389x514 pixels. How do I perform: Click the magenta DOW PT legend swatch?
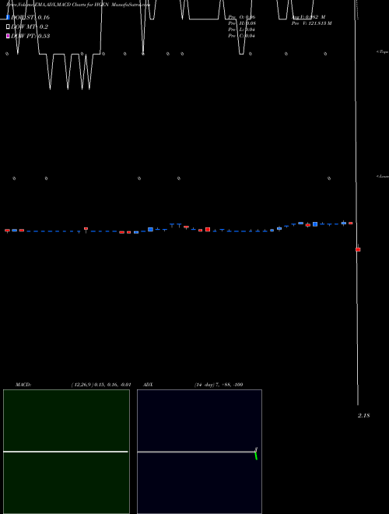tap(8, 36)
